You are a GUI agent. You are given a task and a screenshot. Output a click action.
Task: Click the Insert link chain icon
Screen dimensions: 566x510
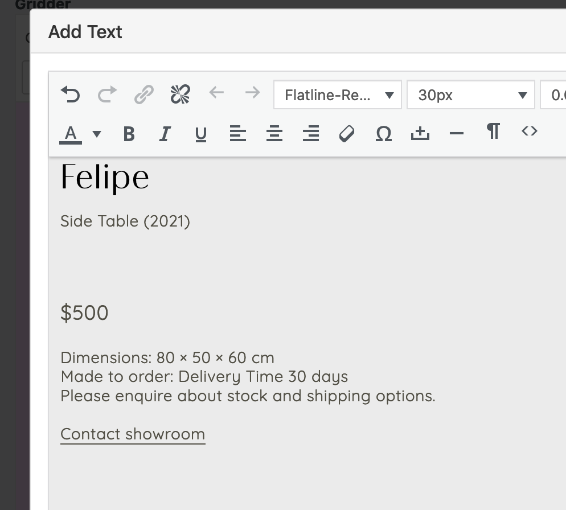click(x=143, y=94)
